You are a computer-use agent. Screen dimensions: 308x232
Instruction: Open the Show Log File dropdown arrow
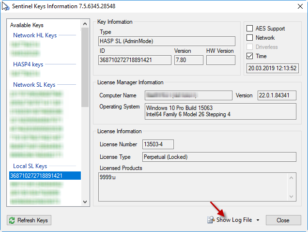258,220
